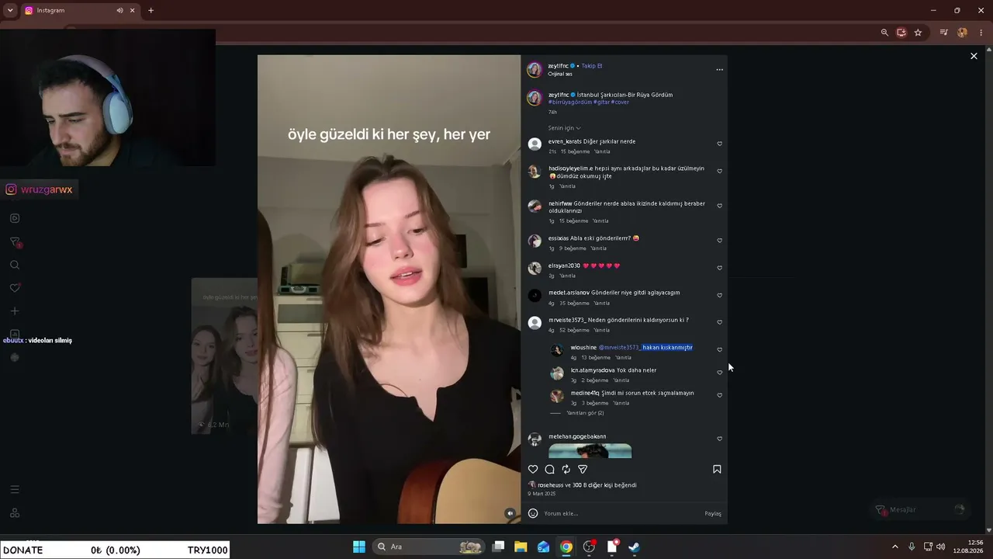Open Instagram notifications heart in sidebar

coord(15,288)
